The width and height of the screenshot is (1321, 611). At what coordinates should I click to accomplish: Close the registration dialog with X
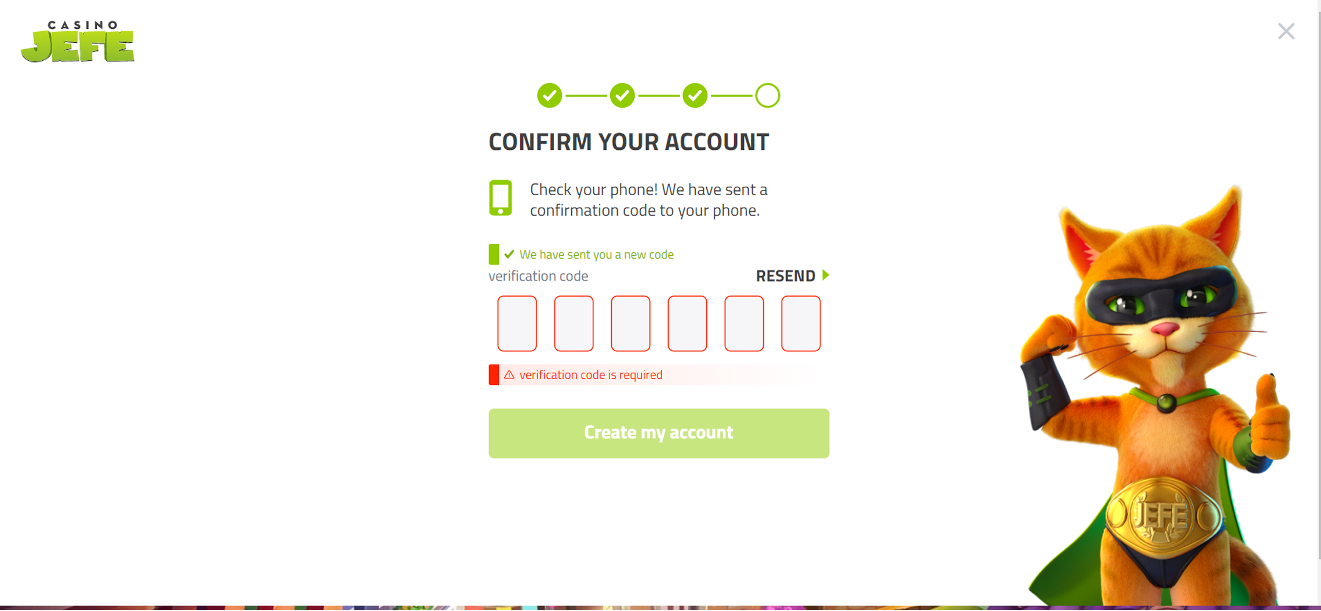pyautogui.click(x=1286, y=31)
